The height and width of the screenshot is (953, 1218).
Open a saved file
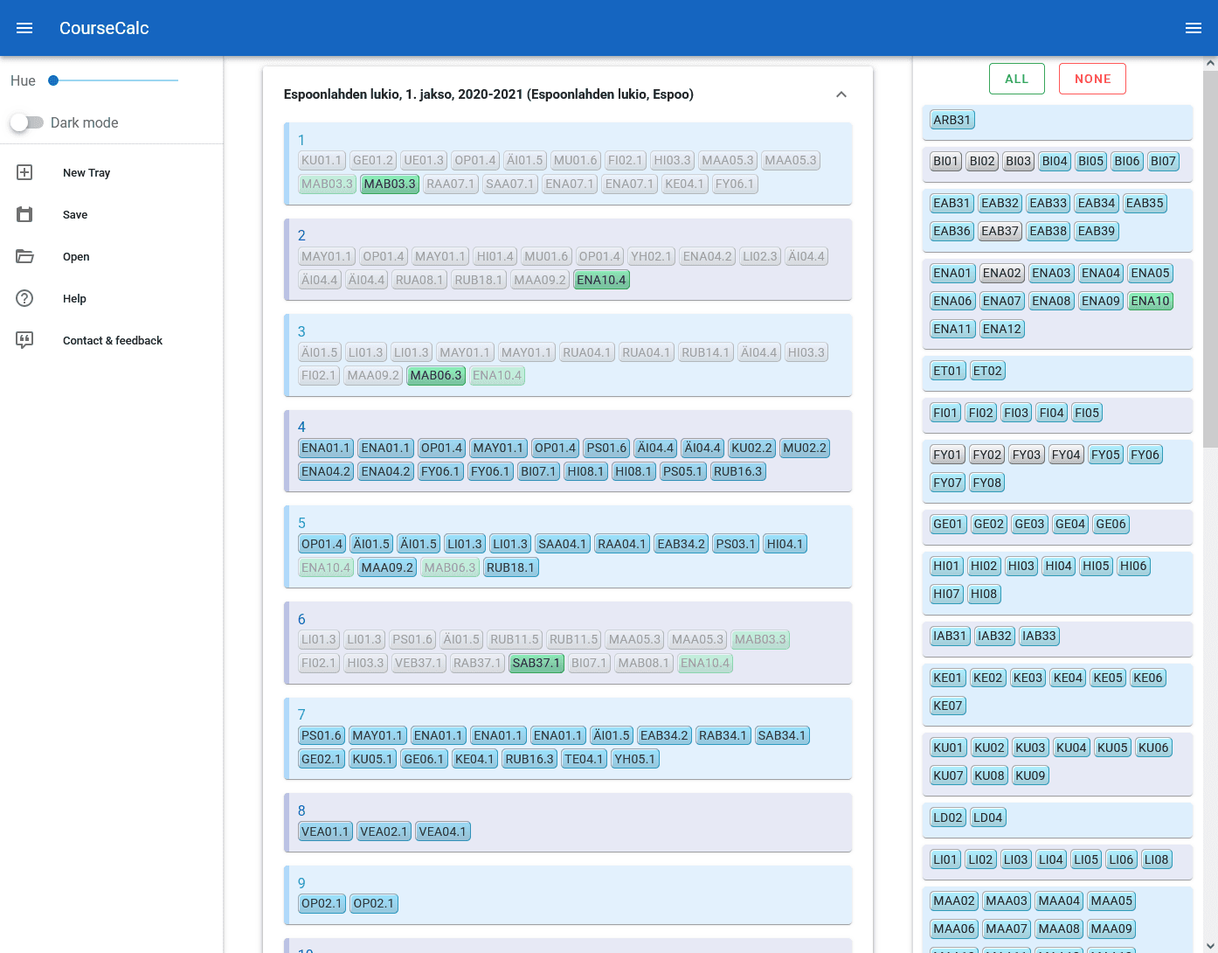click(76, 256)
